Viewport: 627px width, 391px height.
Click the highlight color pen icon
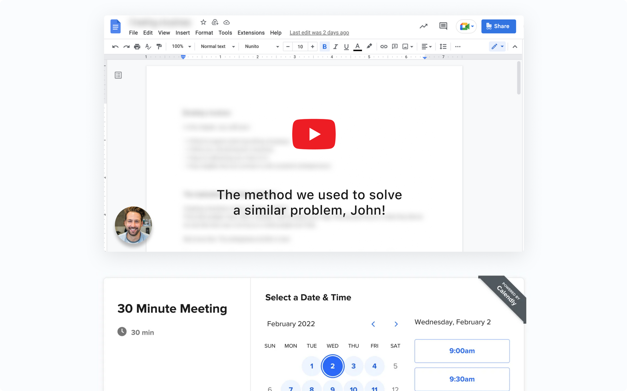tap(369, 46)
